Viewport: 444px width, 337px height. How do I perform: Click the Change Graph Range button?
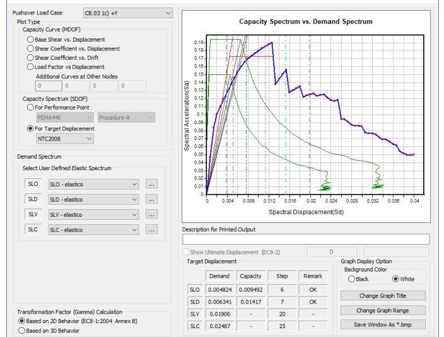383,311
